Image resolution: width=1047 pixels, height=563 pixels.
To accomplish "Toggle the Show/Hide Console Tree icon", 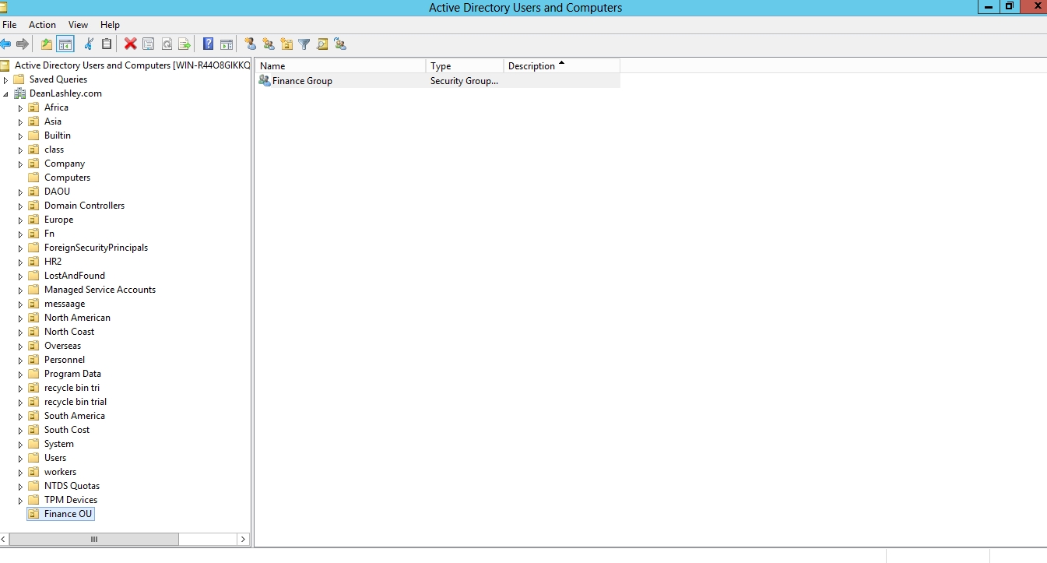I will [x=65, y=44].
